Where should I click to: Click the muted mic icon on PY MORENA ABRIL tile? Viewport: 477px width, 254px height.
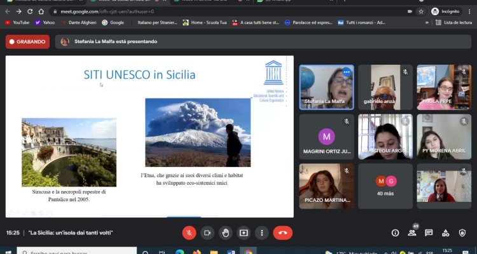pos(464,121)
